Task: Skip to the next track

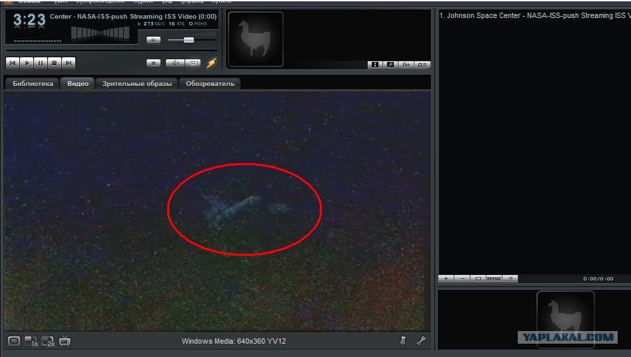Action: click(x=69, y=63)
